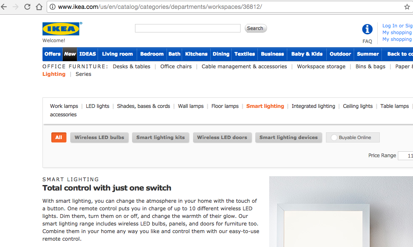
Task: Go to Table lamps subcategory
Action: coord(394,106)
